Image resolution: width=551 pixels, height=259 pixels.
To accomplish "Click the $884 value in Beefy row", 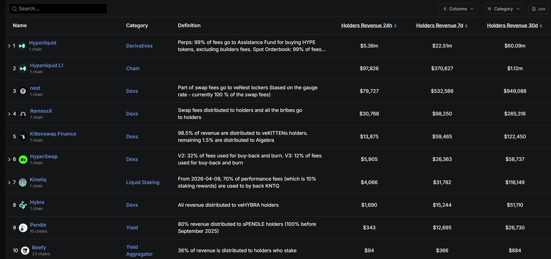I will click(515, 250).
